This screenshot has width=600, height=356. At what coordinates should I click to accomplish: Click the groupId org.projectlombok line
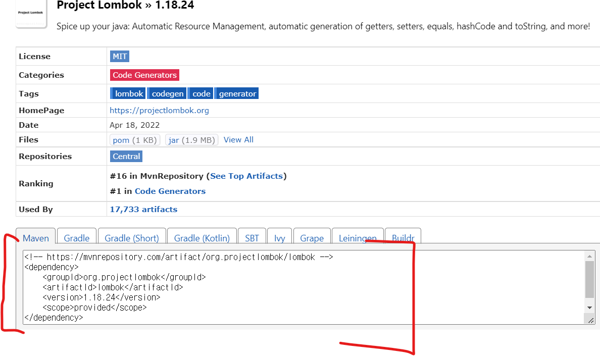coord(124,277)
